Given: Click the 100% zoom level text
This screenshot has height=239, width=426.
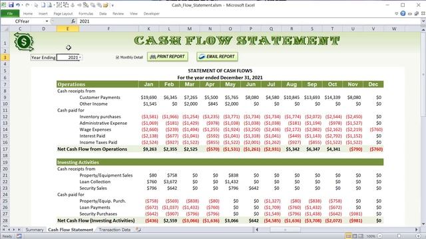Looking at the screenshot, I should pyautogui.click(x=371, y=236).
